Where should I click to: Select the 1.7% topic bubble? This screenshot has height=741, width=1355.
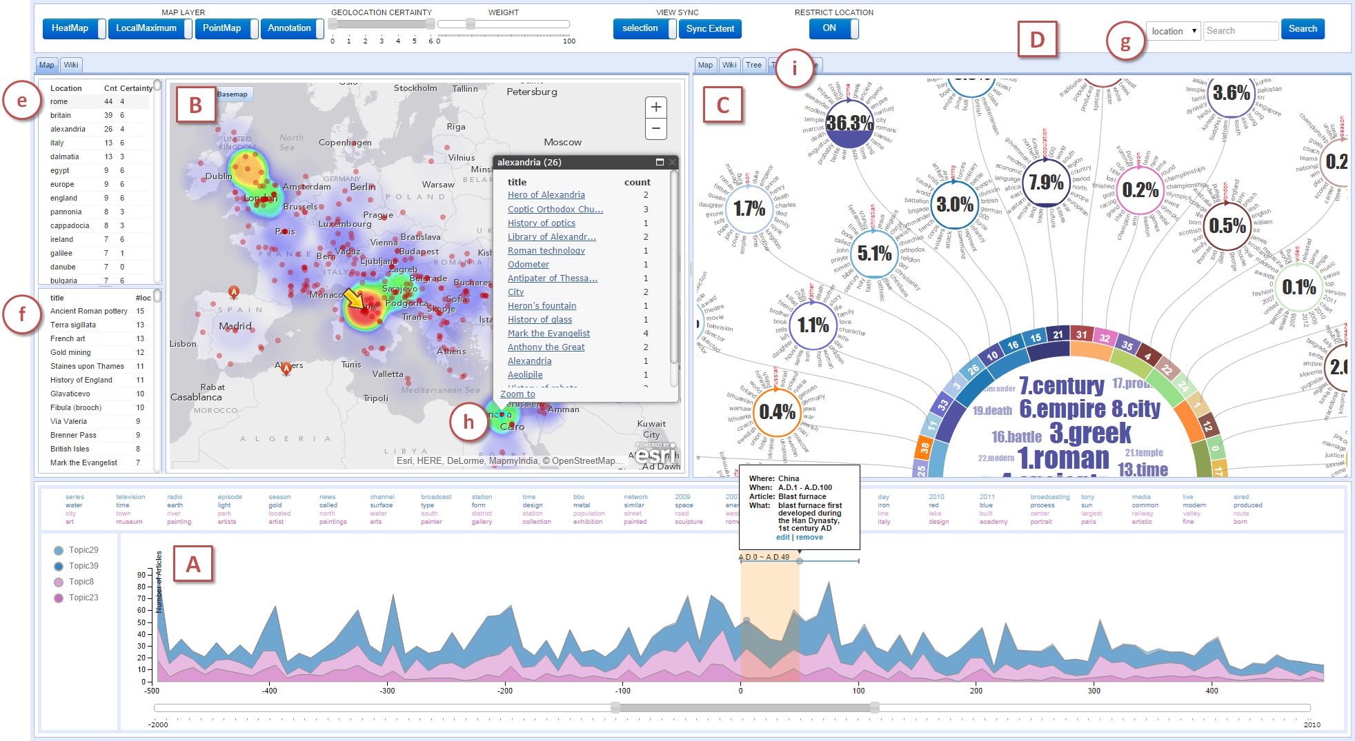coord(749,208)
